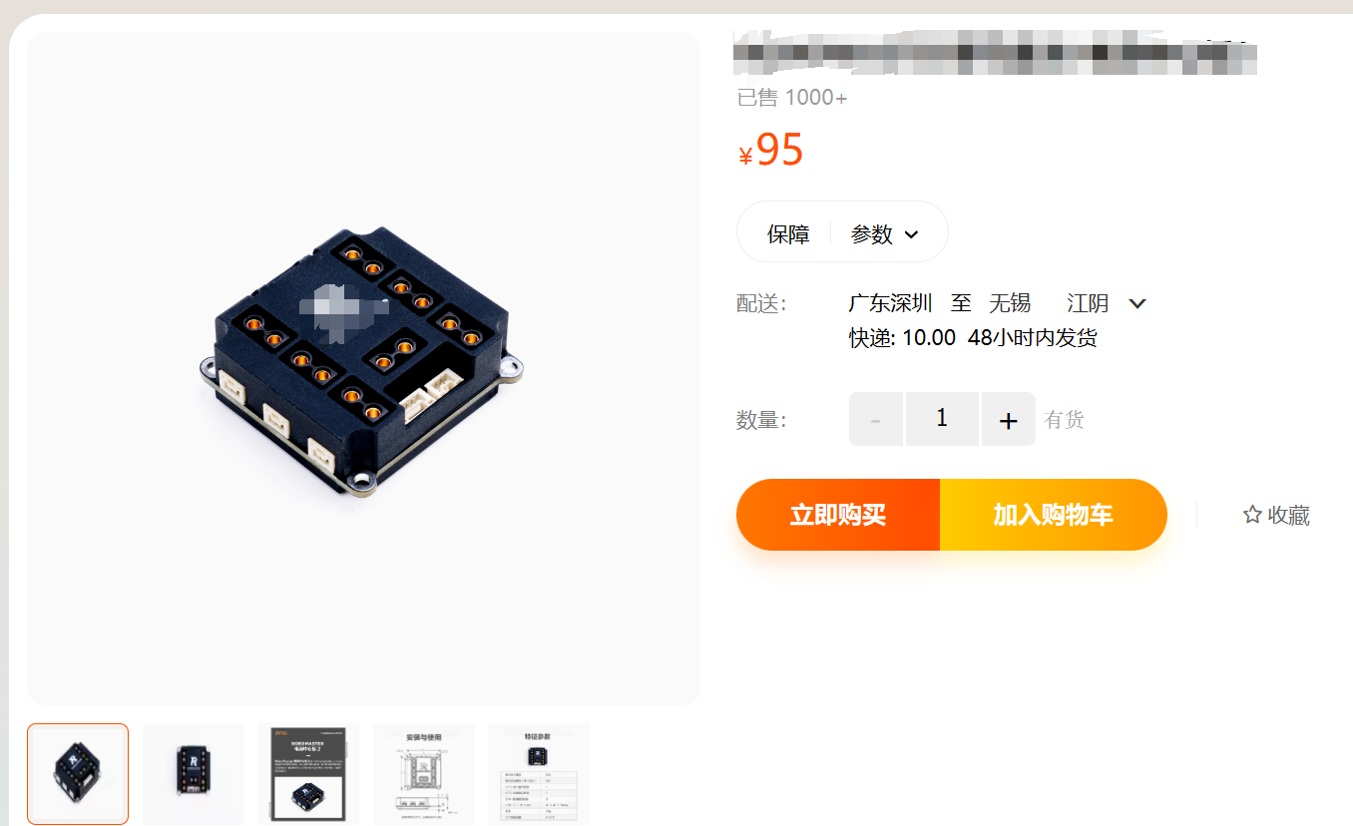Open the delivery destination chevron near 江阴
This screenshot has height=826, width=1353.
click(x=1136, y=303)
